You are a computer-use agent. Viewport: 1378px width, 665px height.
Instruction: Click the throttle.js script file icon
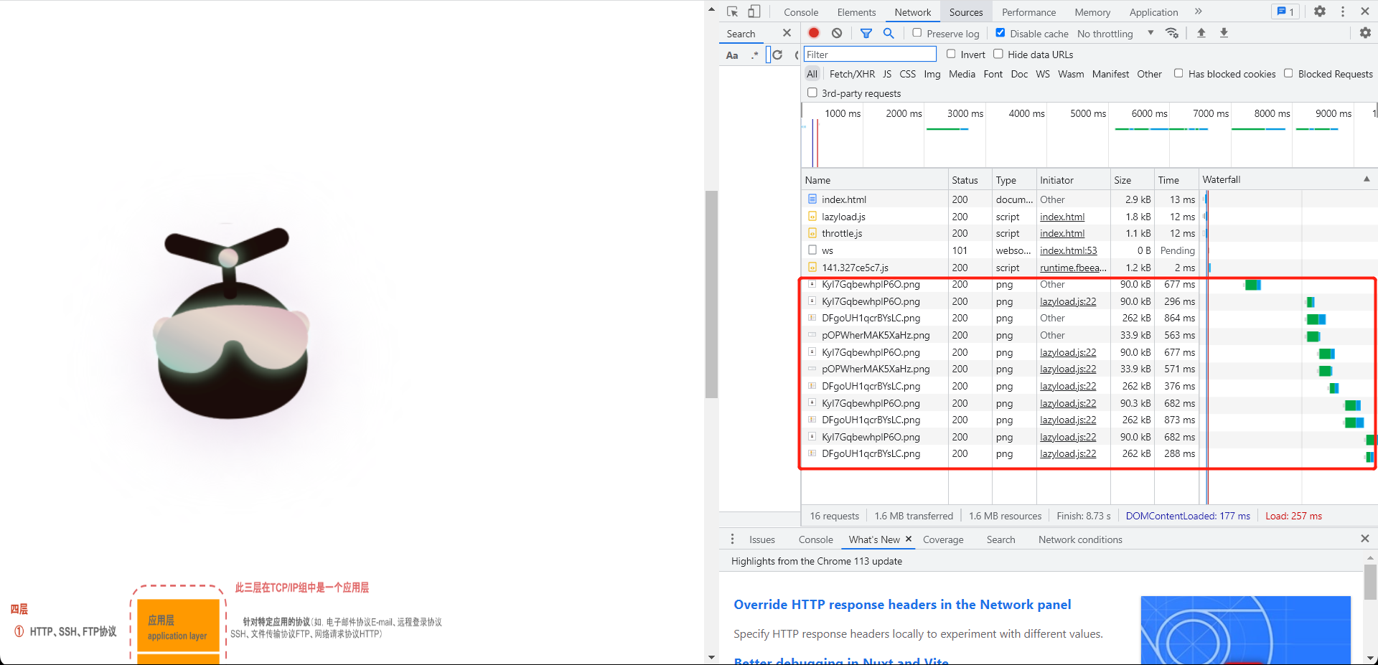(x=812, y=233)
